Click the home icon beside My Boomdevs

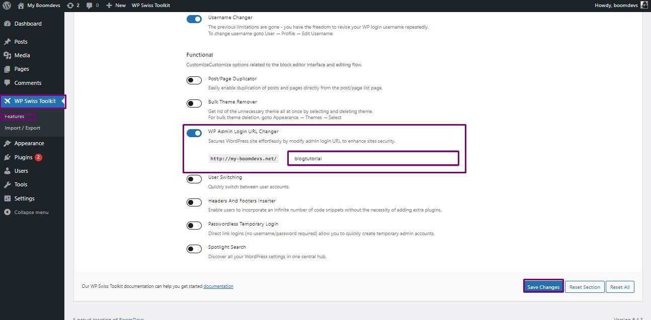(21, 5)
